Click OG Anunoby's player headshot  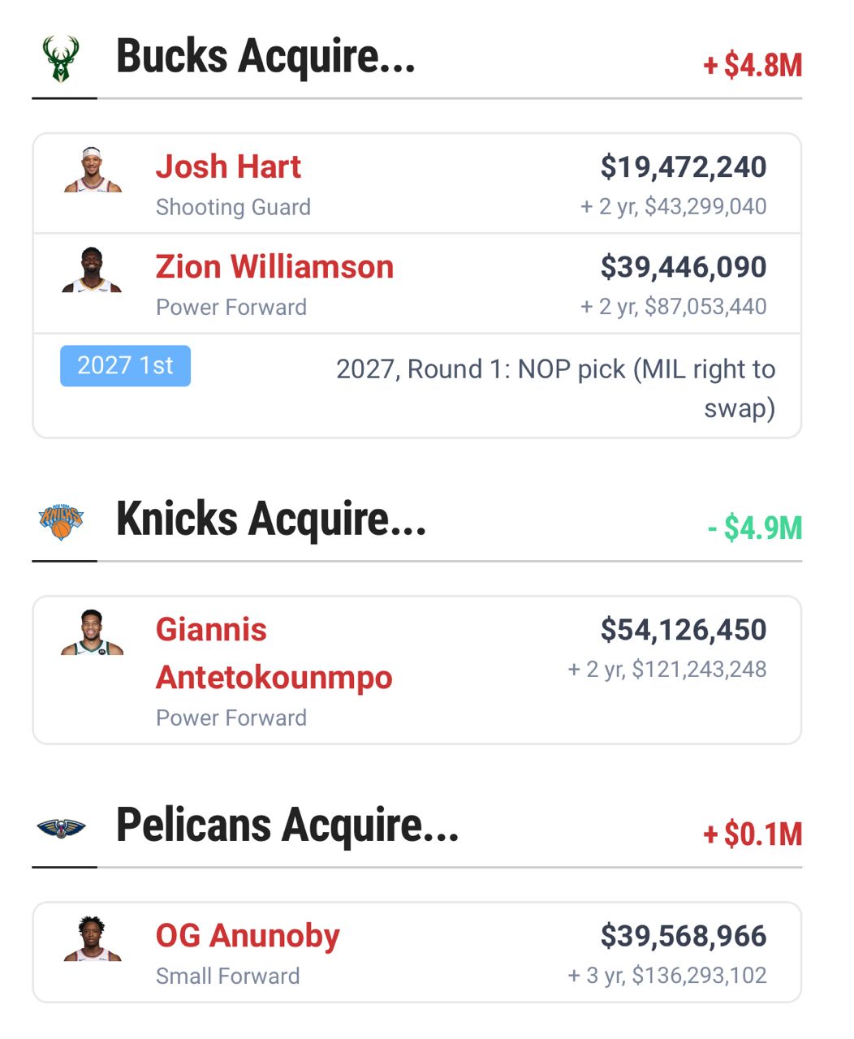tap(93, 939)
